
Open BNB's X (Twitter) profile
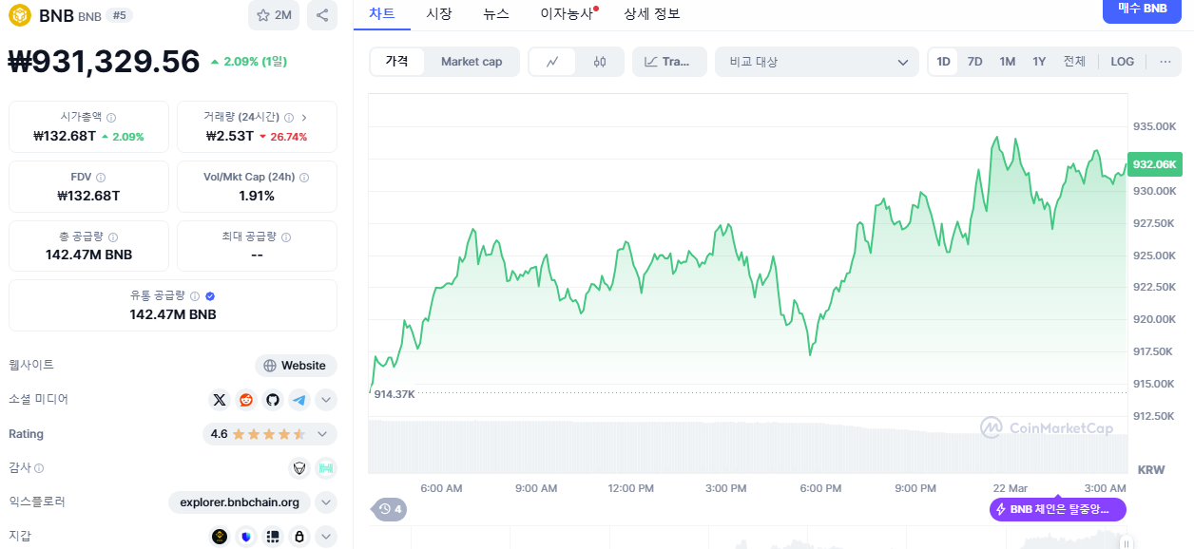coord(221,400)
